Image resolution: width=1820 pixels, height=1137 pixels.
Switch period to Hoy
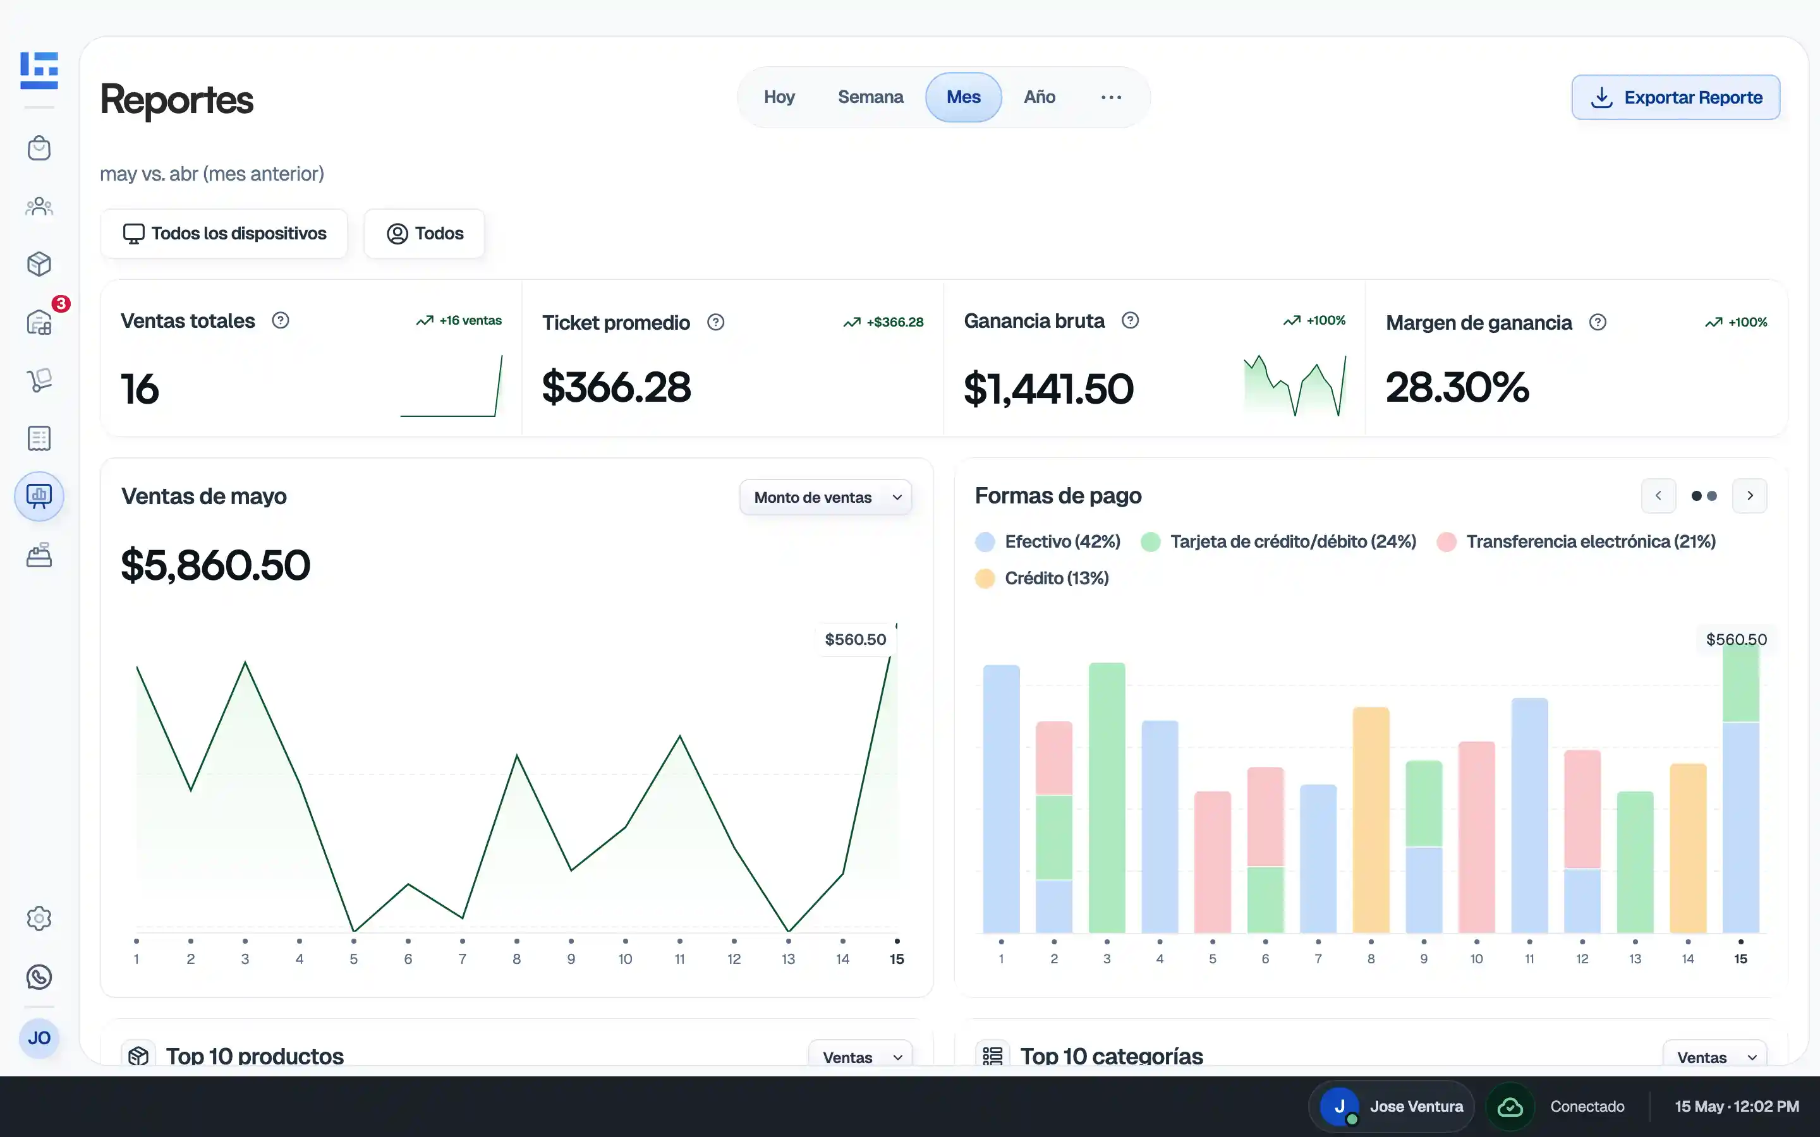point(779,97)
